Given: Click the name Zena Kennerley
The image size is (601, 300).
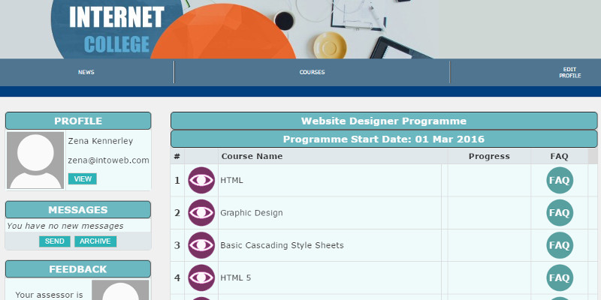Looking at the screenshot, I should pos(101,141).
